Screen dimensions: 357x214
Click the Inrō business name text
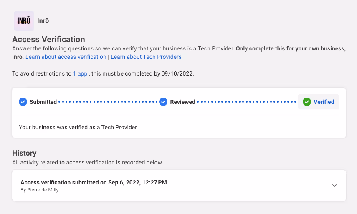(x=43, y=21)
